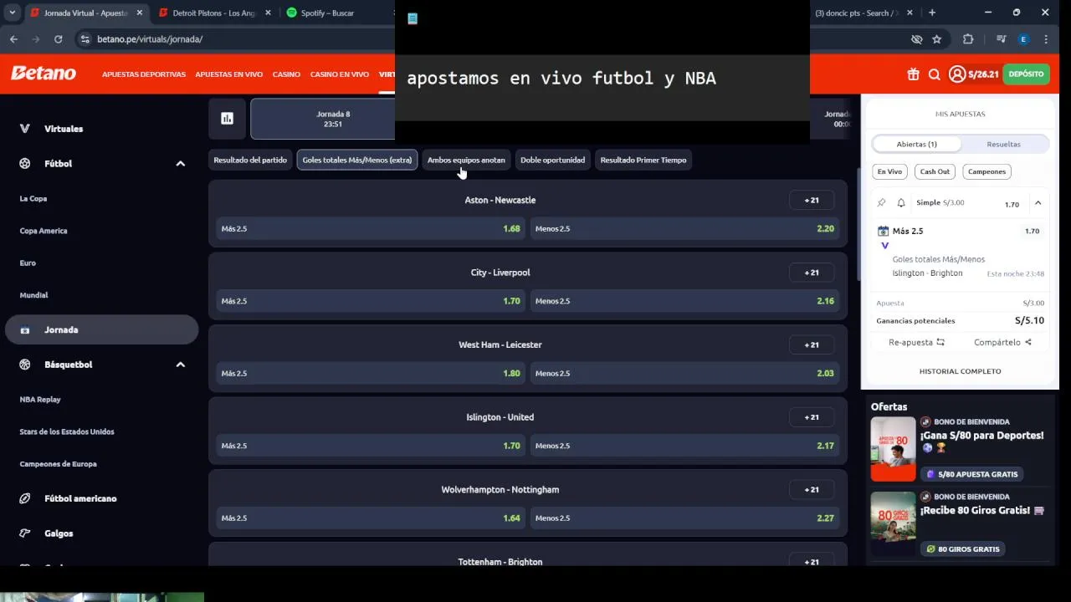Select the Doble oportunidad tab
Image resolution: width=1071 pixels, height=602 pixels.
point(552,160)
